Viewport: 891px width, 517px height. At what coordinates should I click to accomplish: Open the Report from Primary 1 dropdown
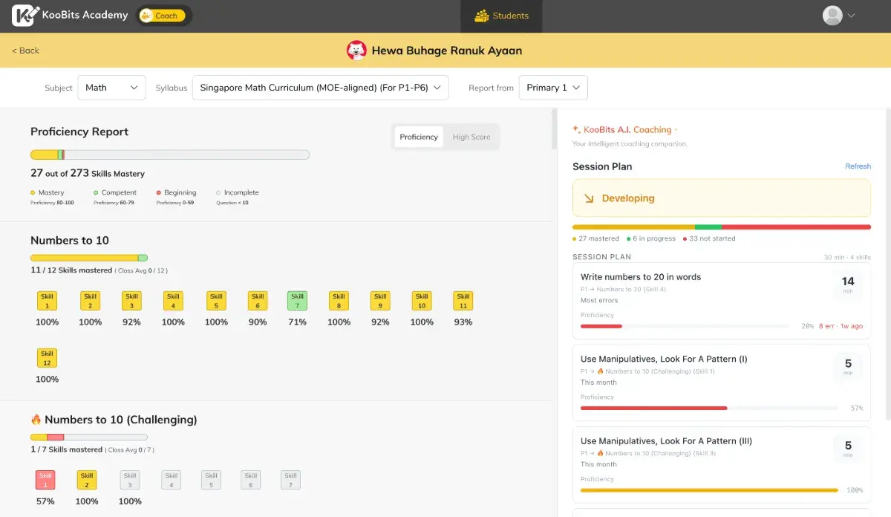(x=553, y=88)
